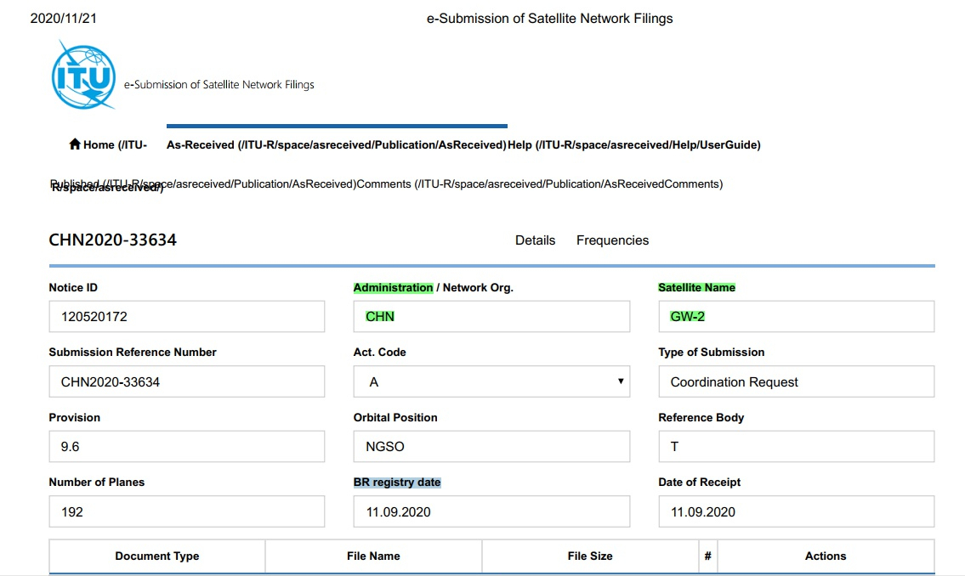
Task: Click the Reference Body field
Action: [x=796, y=447]
